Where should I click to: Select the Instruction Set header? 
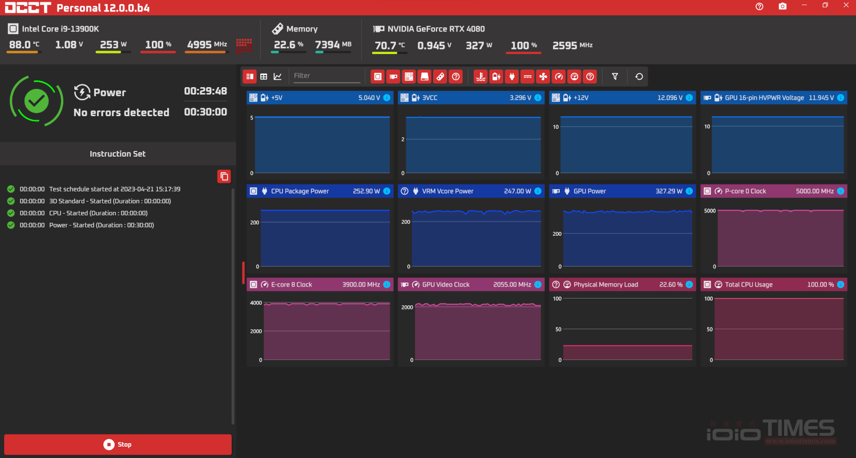tap(118, 154)
